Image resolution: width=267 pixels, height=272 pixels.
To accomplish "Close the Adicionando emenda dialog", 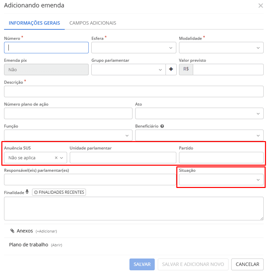I will pos(260,6).
